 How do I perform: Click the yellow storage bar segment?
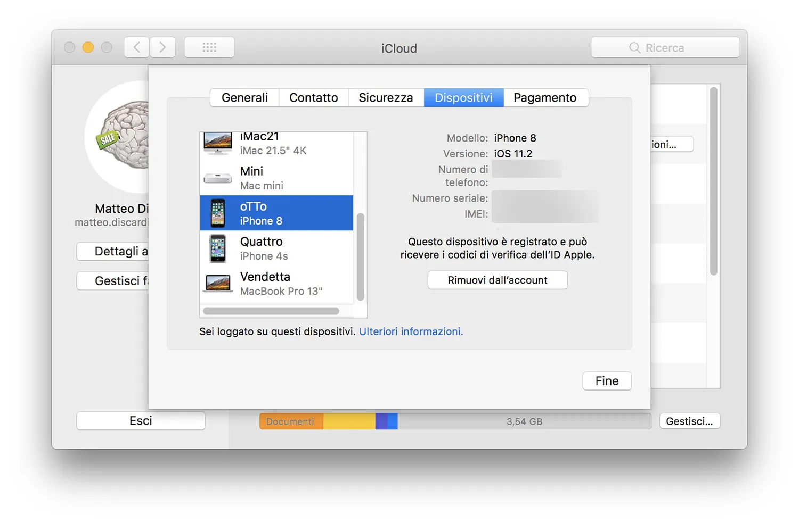click(x=349, y=421)
